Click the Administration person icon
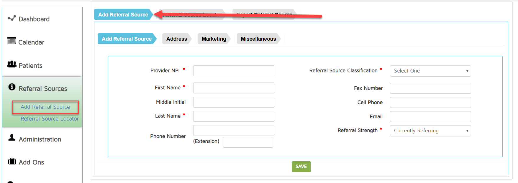The image size is (518, 183). pyautogui.click(x=12, y=138)
